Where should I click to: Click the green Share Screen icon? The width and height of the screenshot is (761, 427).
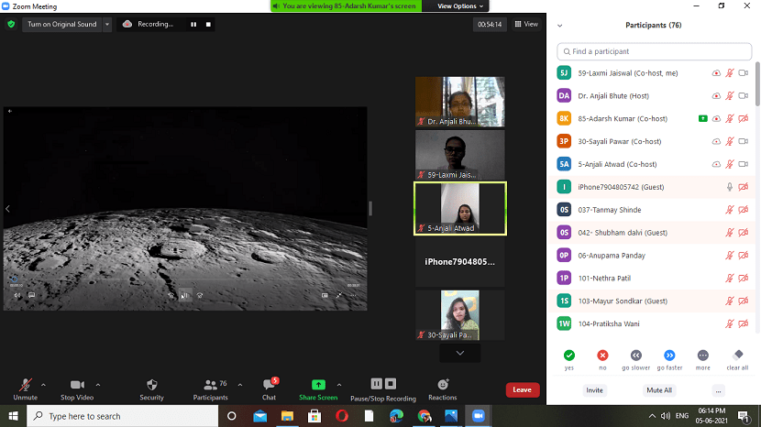pos(318,385)
